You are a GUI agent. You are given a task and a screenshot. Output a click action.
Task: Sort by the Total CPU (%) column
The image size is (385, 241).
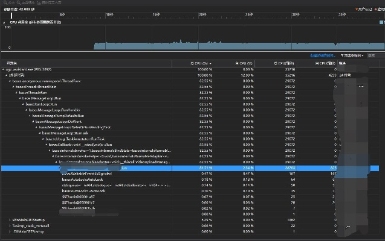(x=200, y=63)
